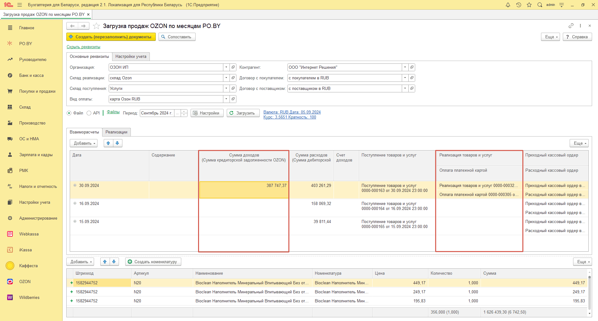Click the Скрыть реквизиты link
This screenshot has width=598, height=321.
pyautogui.click(x=83, y=47)
